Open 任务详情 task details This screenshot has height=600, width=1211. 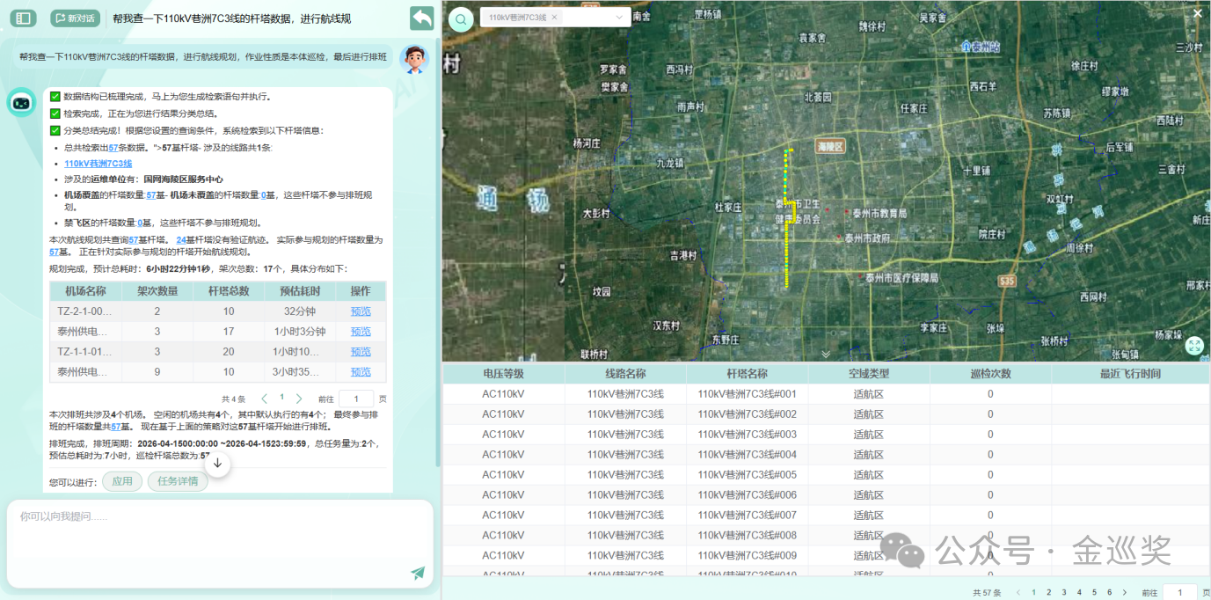click(178, 481)
